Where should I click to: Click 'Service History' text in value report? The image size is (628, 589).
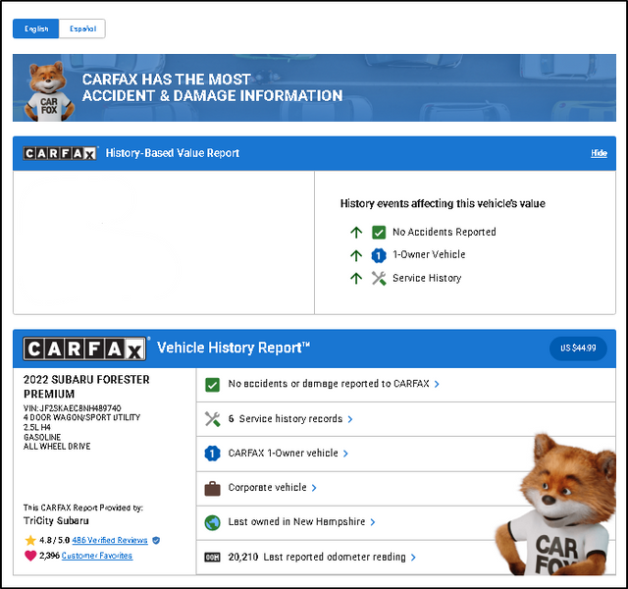[x=427, y=278]
